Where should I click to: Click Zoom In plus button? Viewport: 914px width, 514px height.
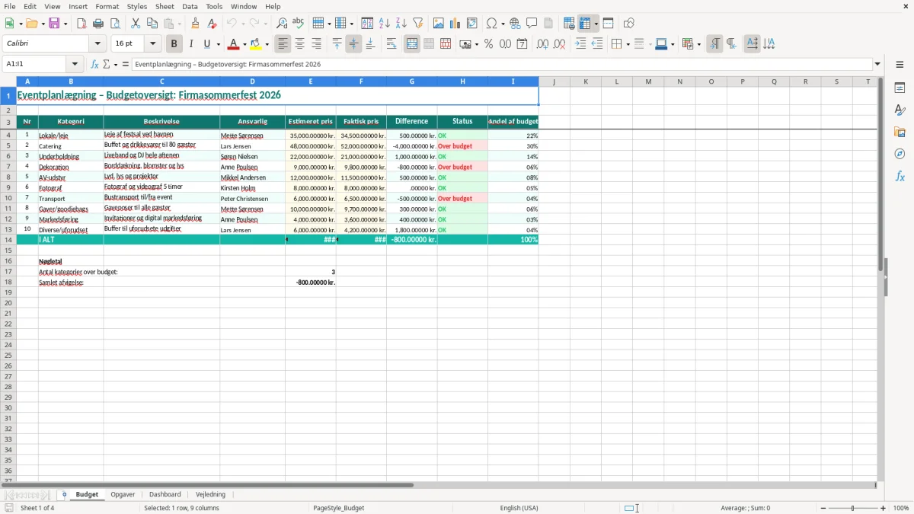[x=884, y=508]
